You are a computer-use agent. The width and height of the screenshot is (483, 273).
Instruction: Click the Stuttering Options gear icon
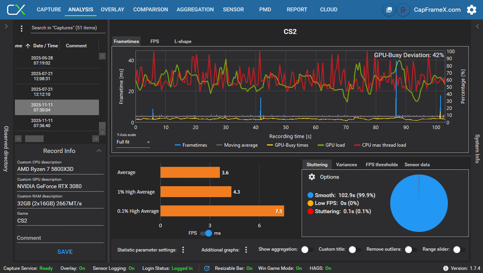click(312, 177)
